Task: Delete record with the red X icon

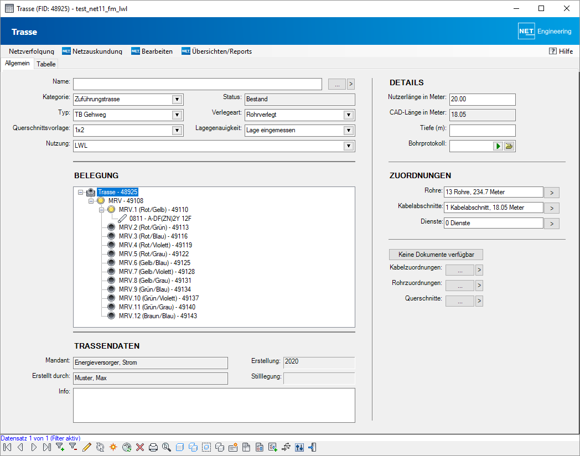Action: click(x=140, y=448)
